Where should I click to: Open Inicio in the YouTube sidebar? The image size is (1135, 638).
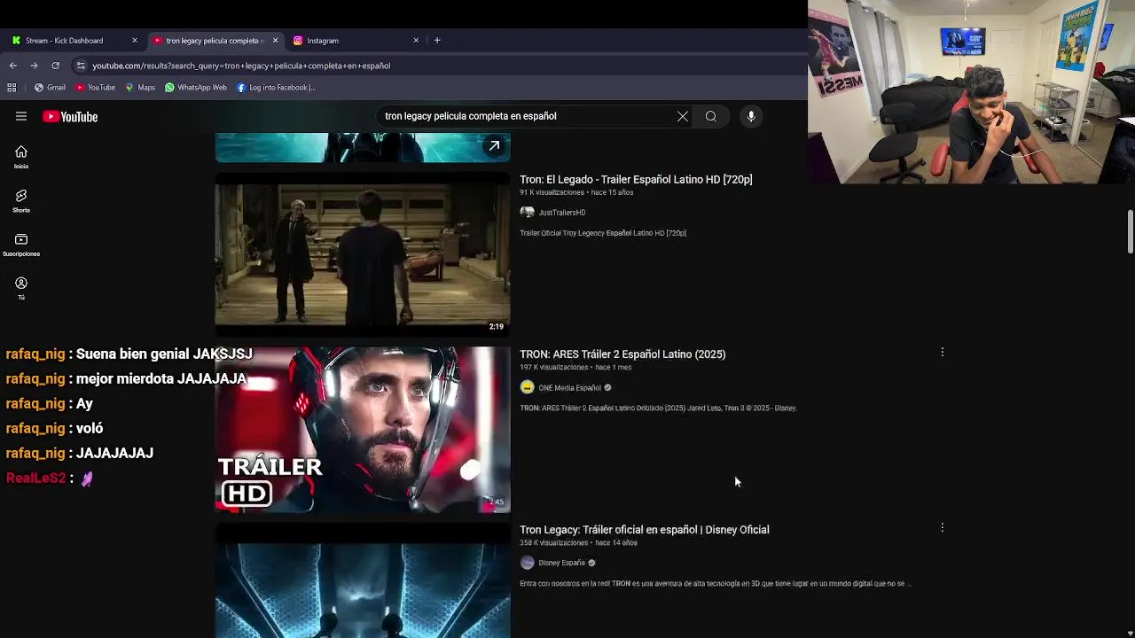point(21,157)
